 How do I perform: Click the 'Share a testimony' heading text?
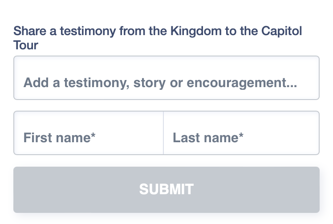point(158,32)
